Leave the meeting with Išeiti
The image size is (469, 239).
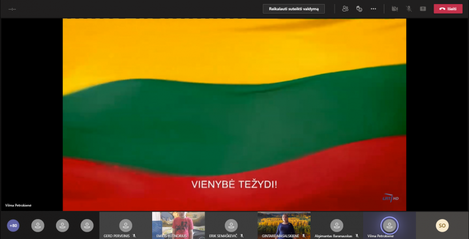(x=448, y=9)
